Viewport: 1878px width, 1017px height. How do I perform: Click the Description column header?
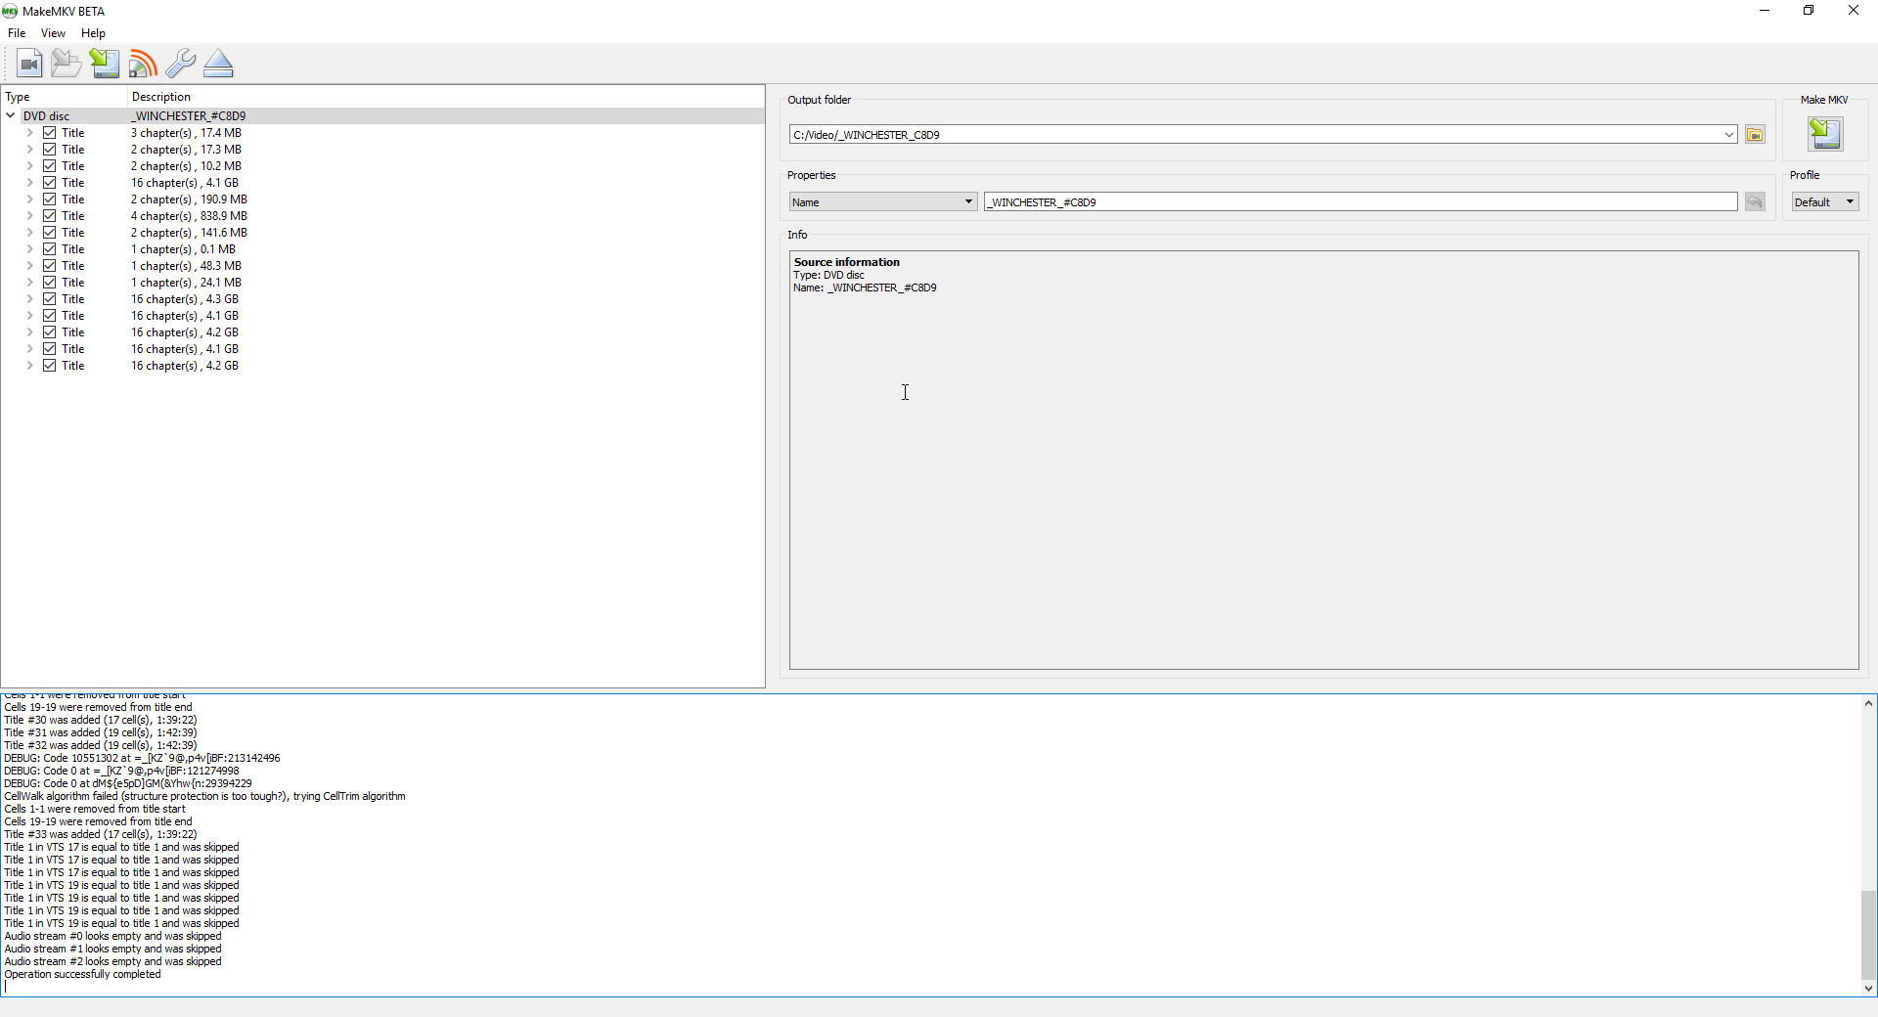(446, 97)
